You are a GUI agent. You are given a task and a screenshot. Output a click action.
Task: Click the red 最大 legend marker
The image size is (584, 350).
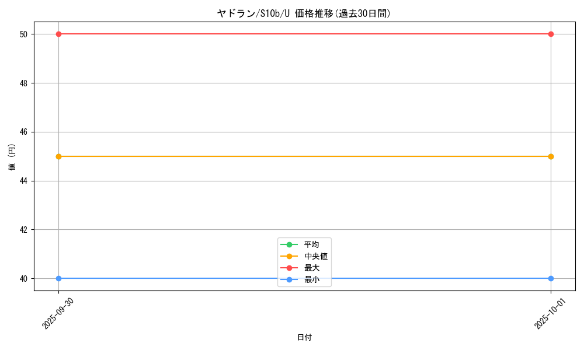click(x=289, y=268)
